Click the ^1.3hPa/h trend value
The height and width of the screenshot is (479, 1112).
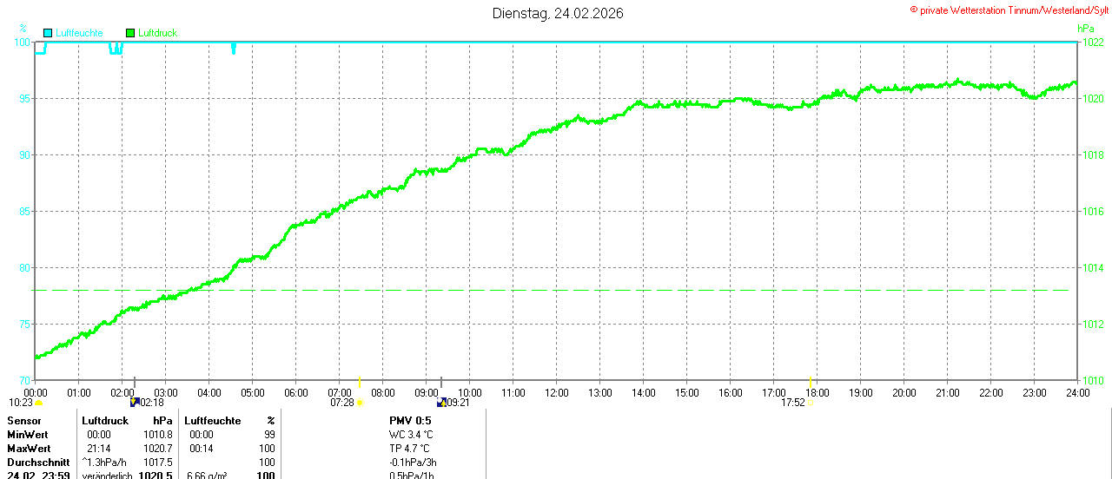(104, 463)
